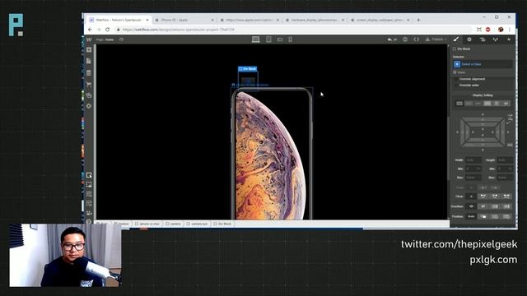Select Clear none option

pyautogui.click(x=471, y=197)
